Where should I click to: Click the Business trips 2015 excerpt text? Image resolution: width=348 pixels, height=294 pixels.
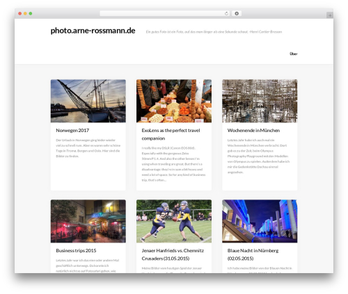point(88,266)
